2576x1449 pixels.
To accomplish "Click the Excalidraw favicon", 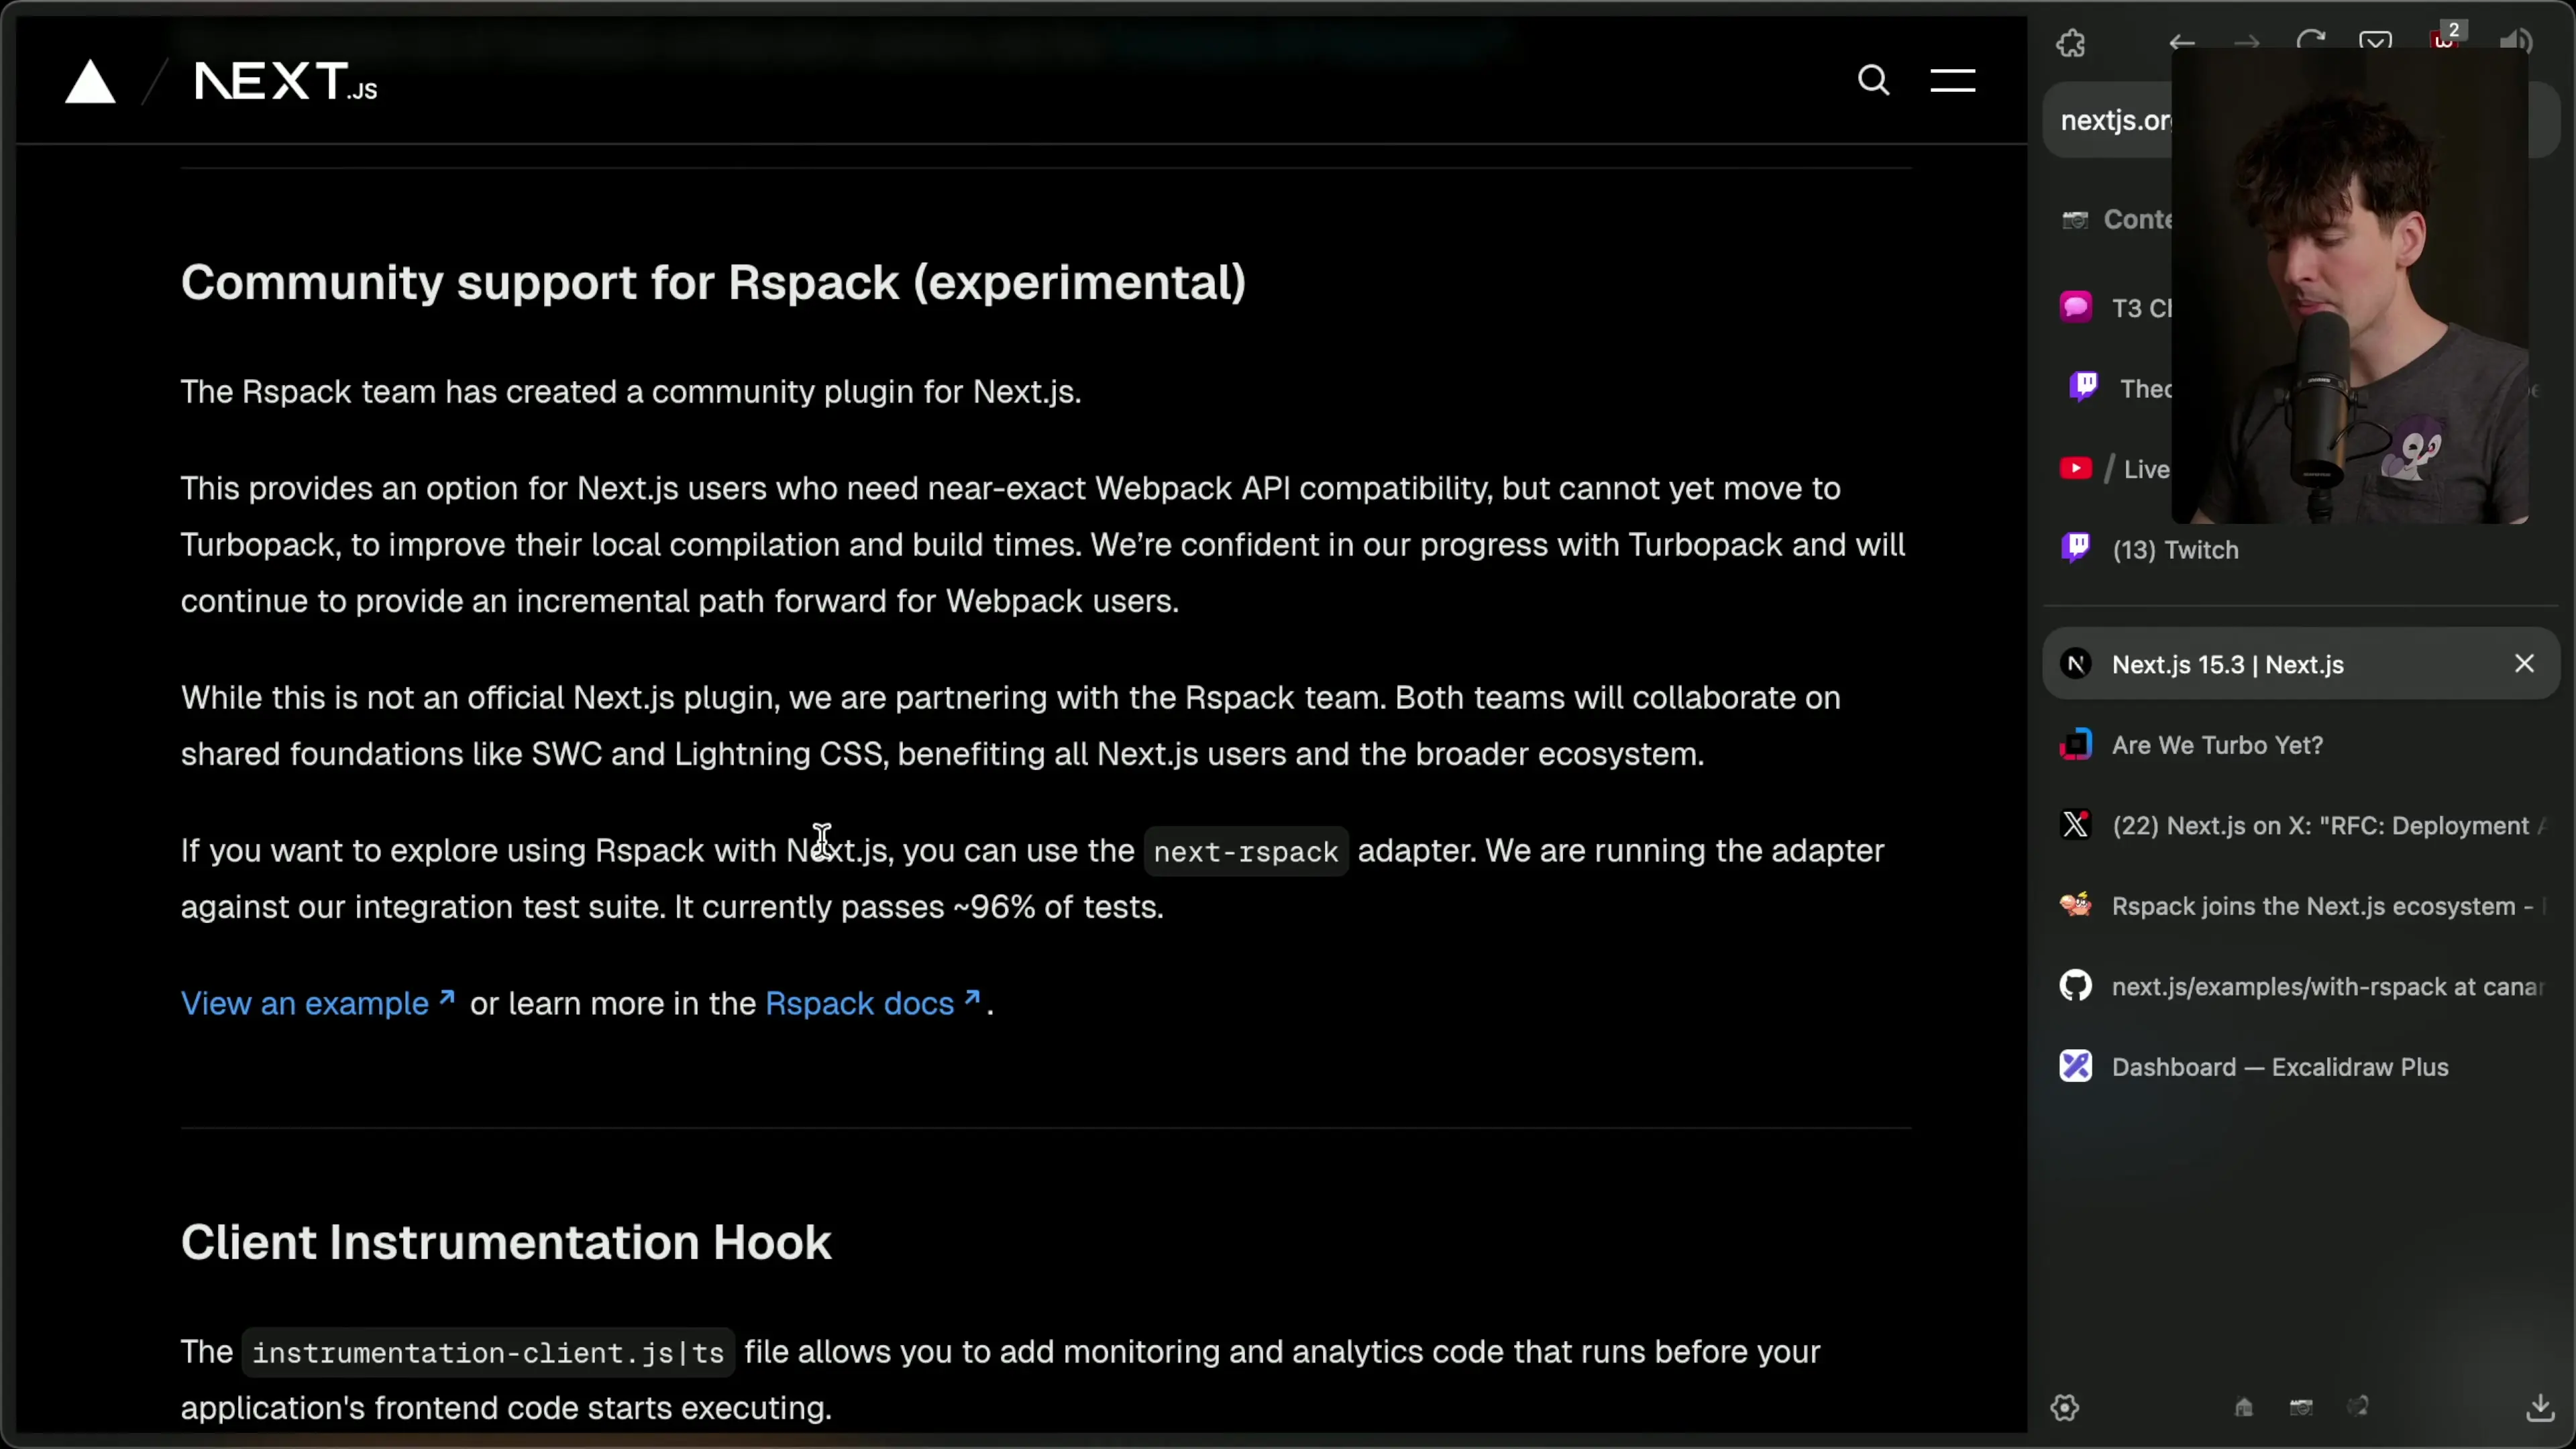I will click(x=2076, y=1067).
